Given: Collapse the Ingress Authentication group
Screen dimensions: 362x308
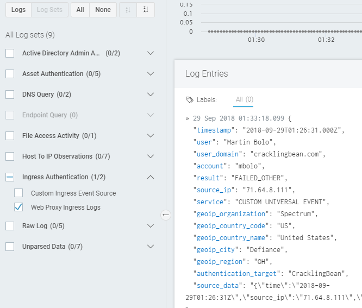Looking at the screenshot, I should [151, 177].
